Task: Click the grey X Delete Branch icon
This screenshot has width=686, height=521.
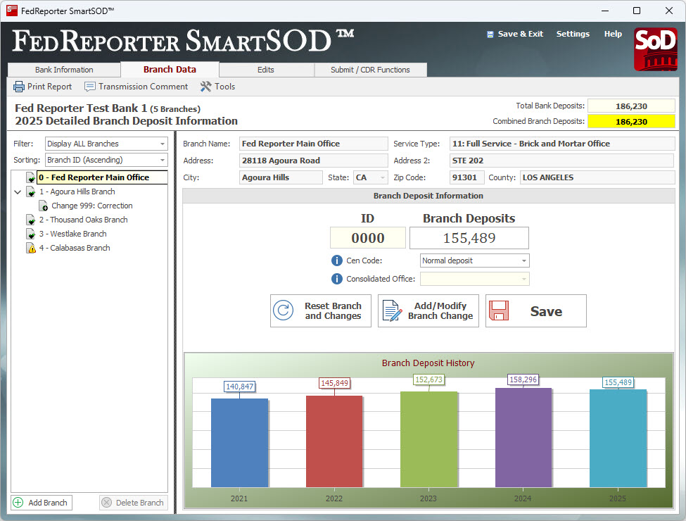Action: tap(106, 502)
